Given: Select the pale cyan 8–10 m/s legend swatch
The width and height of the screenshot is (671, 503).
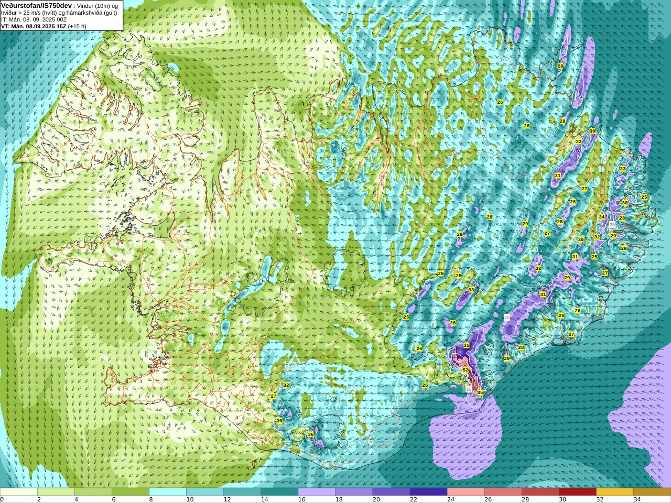Looking at the screenshot, I should [168, 492].
